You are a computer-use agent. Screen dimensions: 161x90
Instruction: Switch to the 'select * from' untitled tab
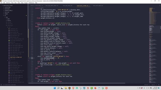click(x=35, y=5)
